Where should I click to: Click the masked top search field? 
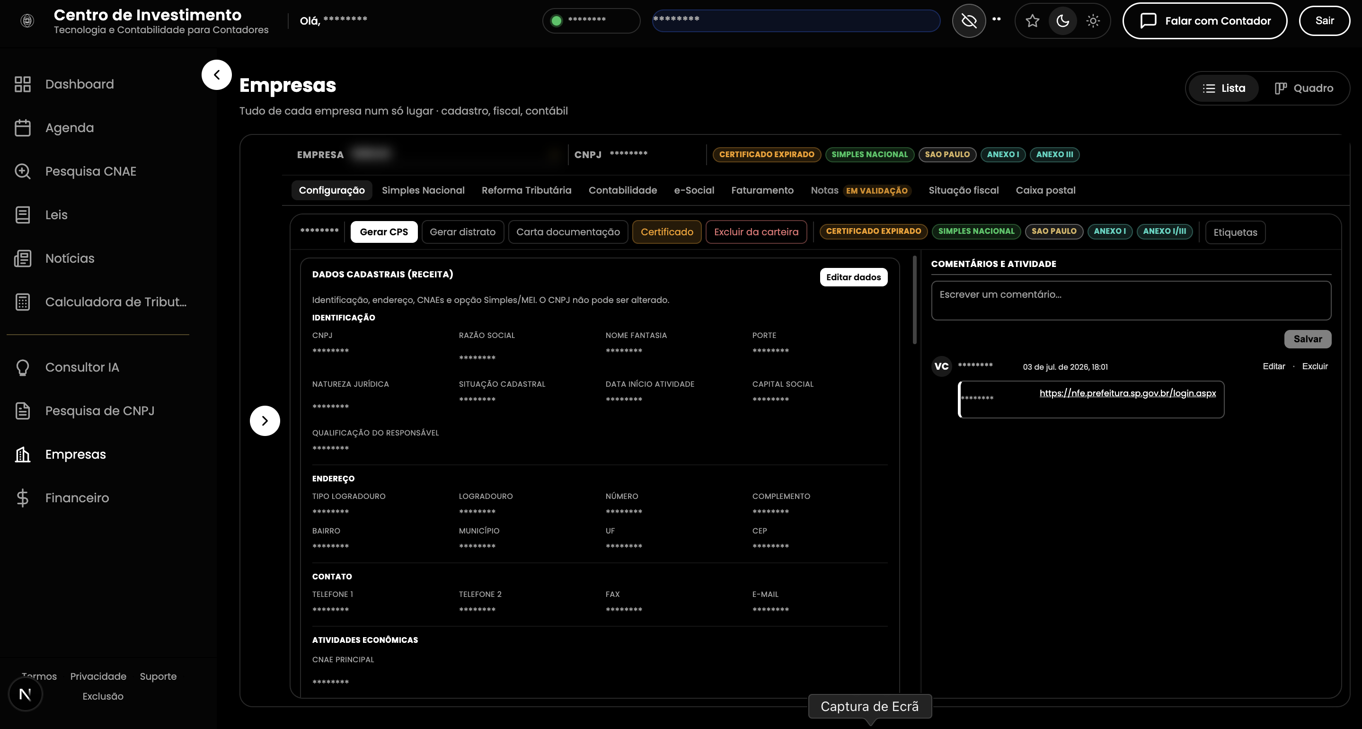point(796,21)
